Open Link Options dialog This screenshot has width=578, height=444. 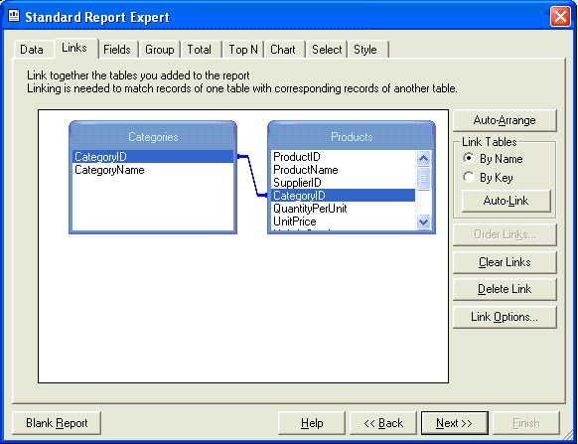[x=505, y=317]
